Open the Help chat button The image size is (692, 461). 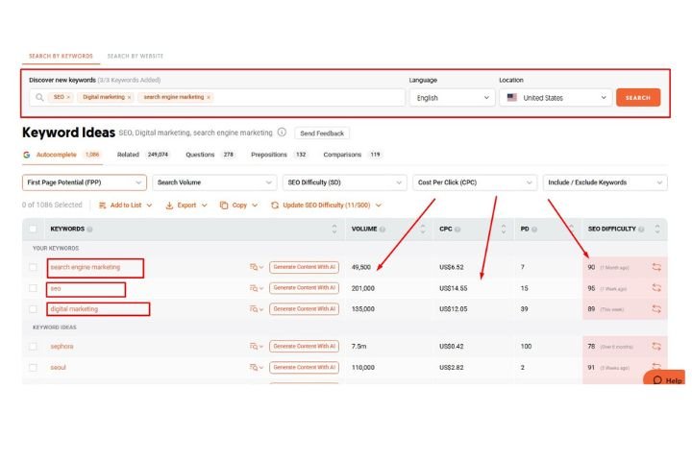665,378
